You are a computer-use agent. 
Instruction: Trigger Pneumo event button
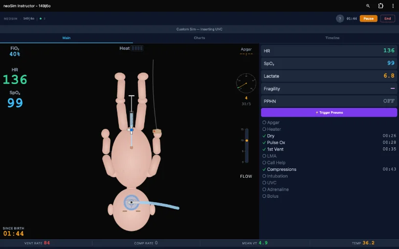click(x=329, y=112)
